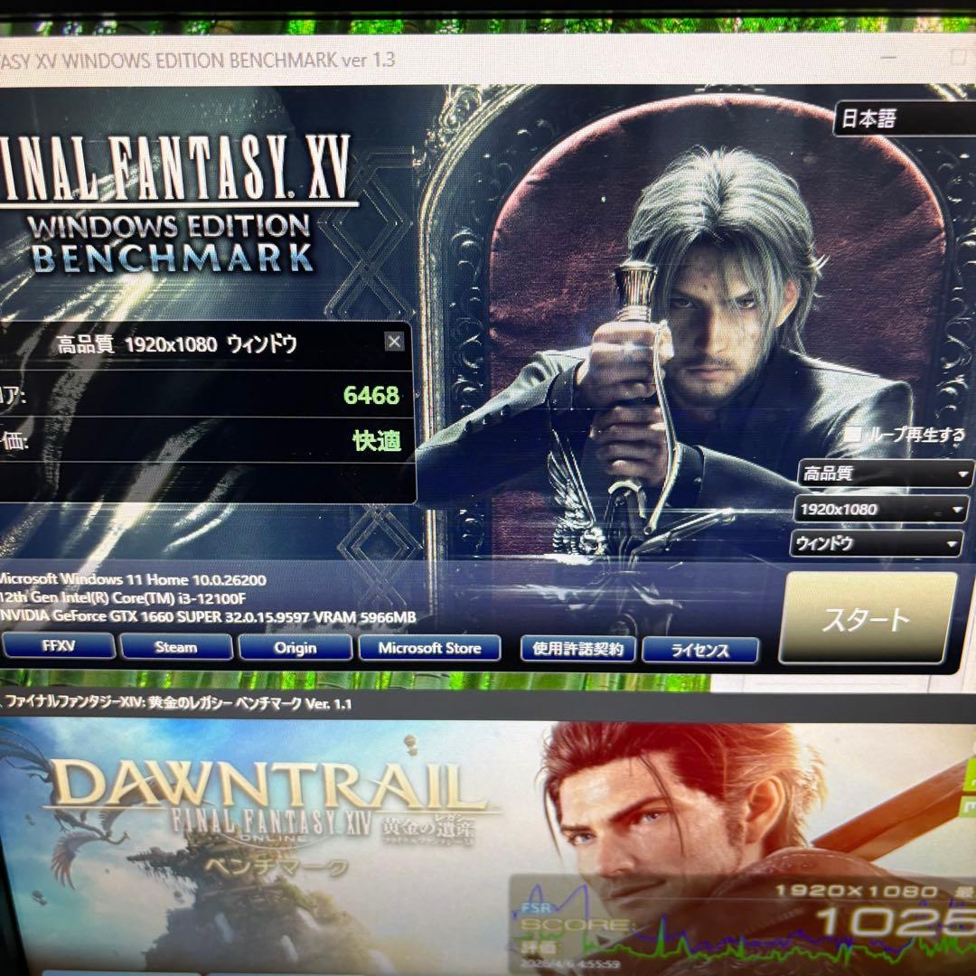This screenshot has height=976, width=976.
Task: Select the score value 6468
Action: tap(371, 395)
